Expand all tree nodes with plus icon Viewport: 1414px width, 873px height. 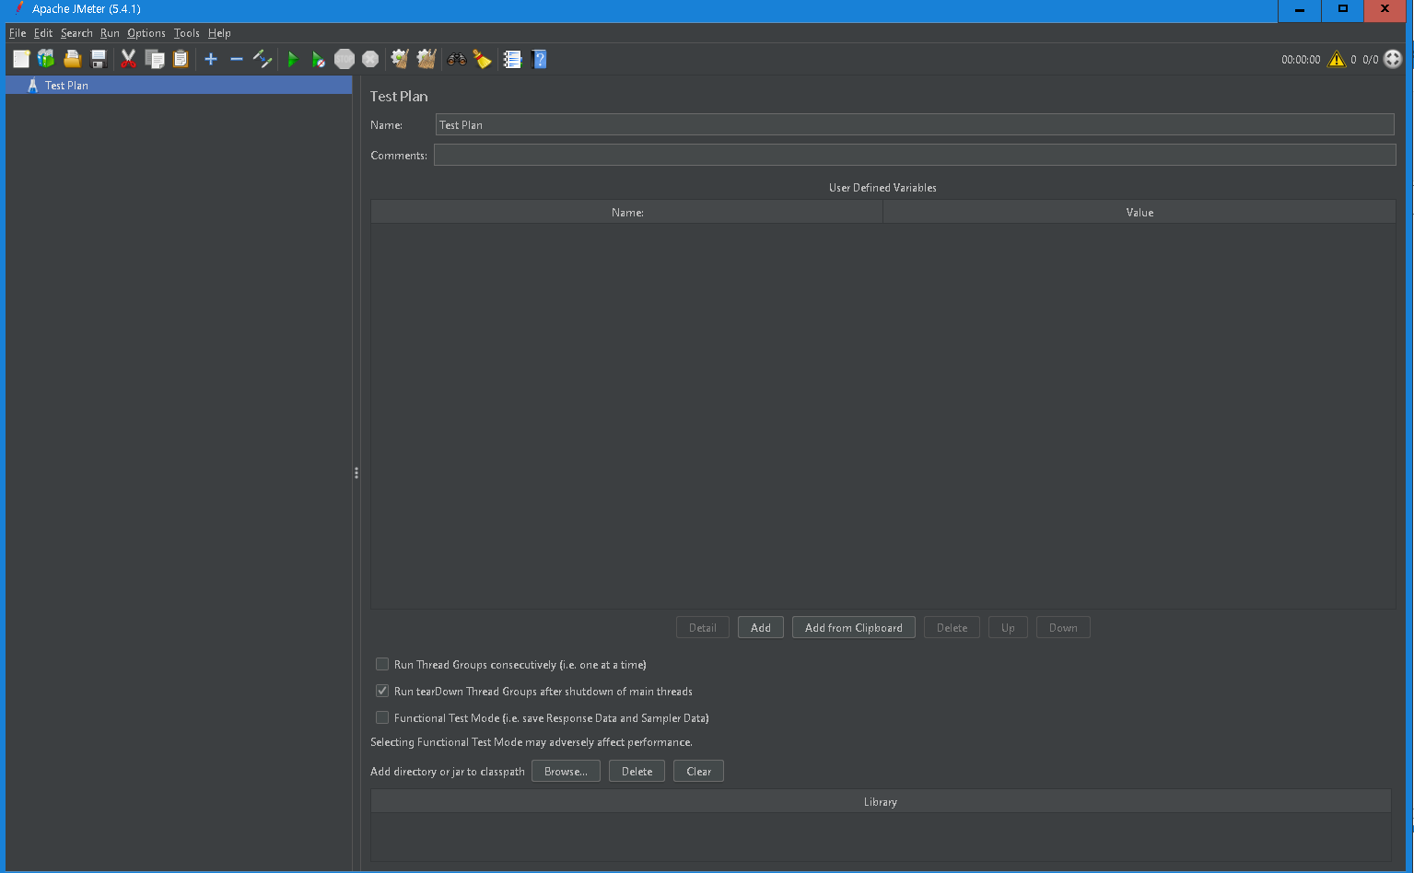coord(211,59)
